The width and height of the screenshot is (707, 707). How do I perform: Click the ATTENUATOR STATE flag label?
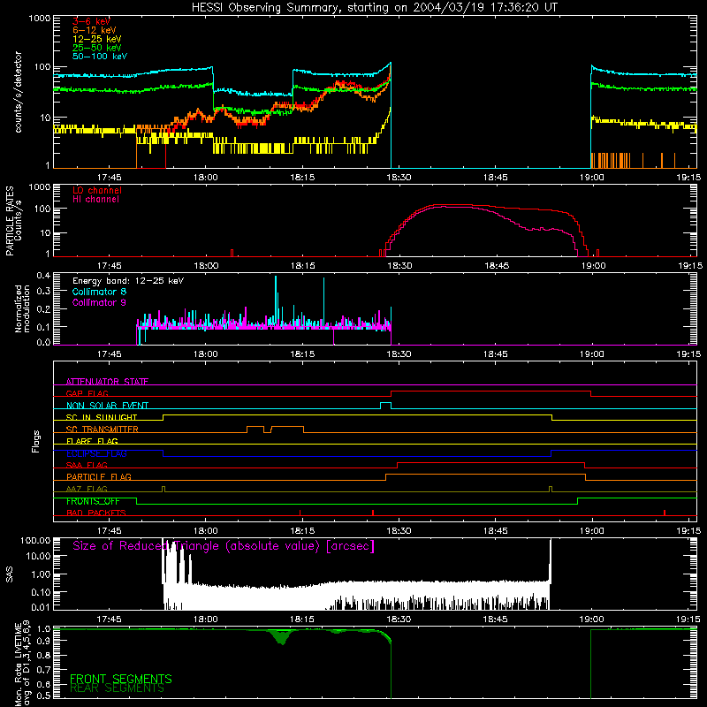(x=107, y=382)
